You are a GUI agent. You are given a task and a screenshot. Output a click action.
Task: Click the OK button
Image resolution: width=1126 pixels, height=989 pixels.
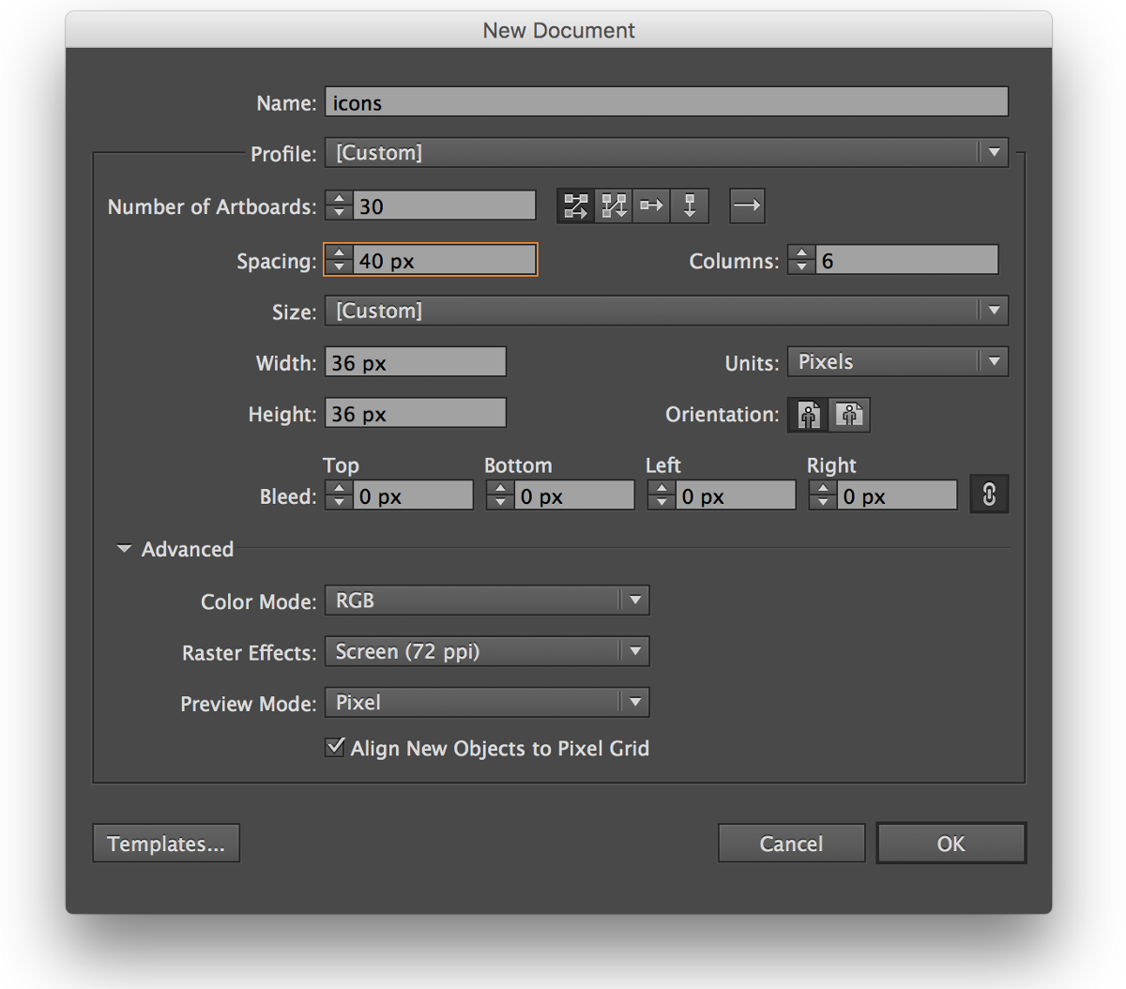point(951,844)
